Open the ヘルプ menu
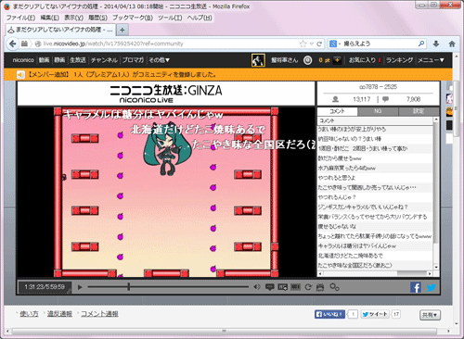 (x=200, y=18)
